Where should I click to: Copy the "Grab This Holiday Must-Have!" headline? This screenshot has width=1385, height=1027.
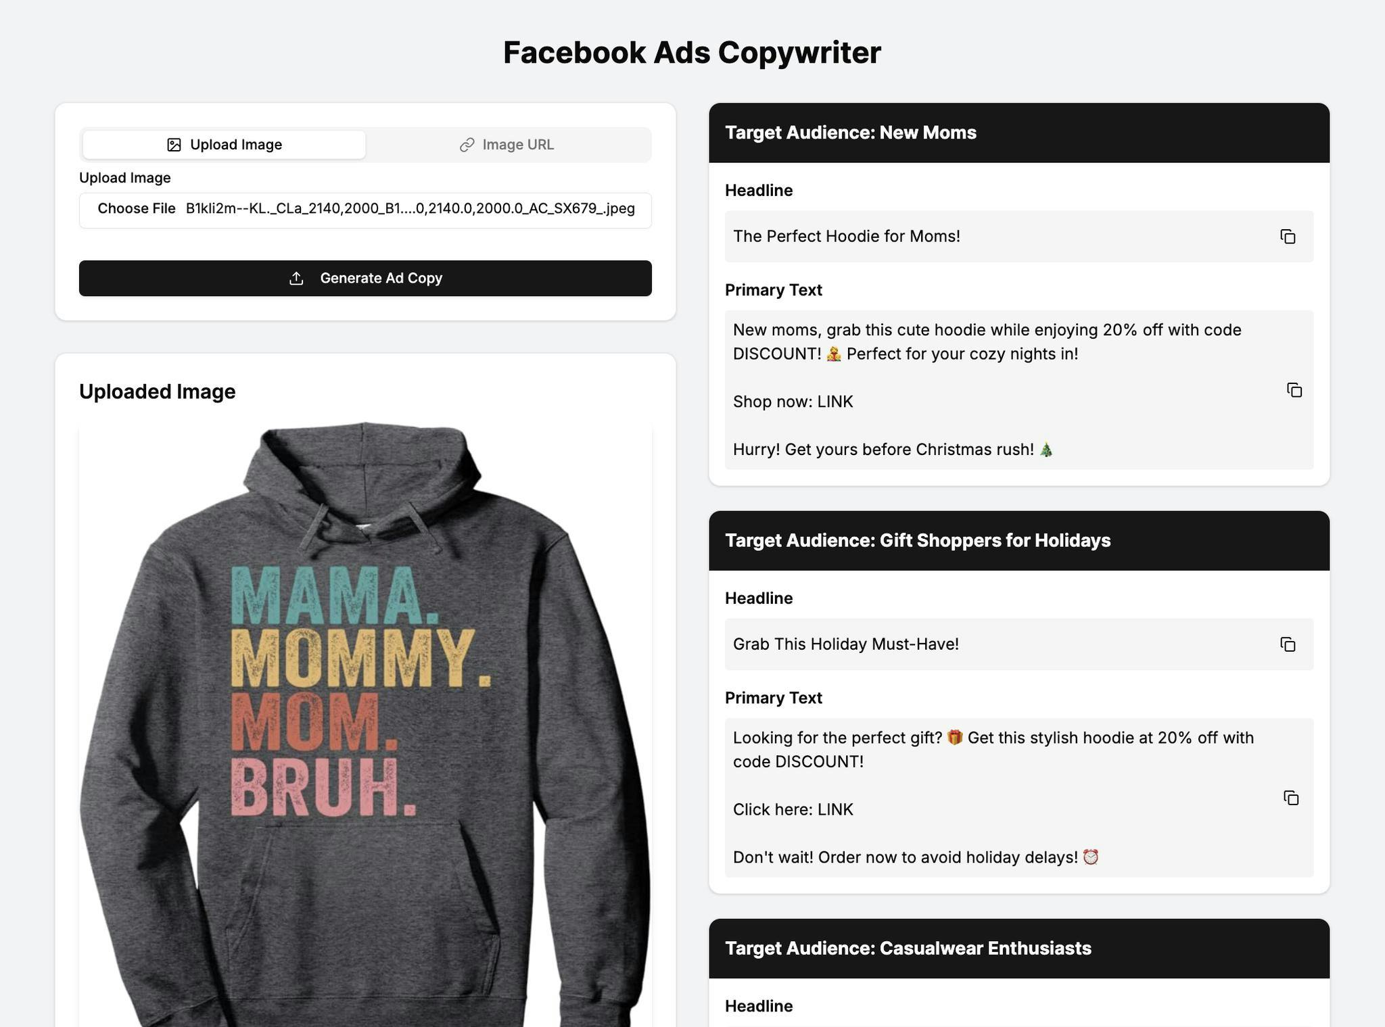tap(1288, 644)
